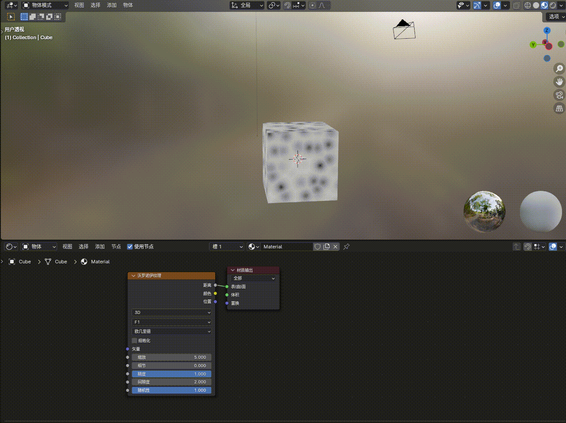The width and height of the screenshot is (566, 423).
Task: Open the 槽 1 material slot dropdown
Action: [x=227, y=247]
